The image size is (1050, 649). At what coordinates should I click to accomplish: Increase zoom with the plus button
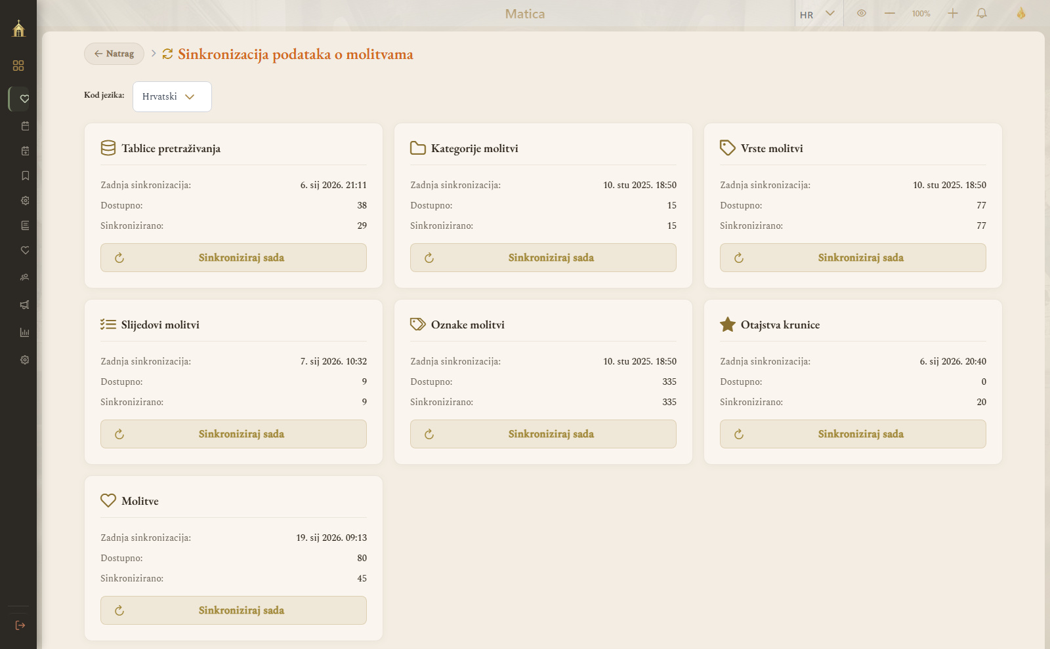coord(953,13)
